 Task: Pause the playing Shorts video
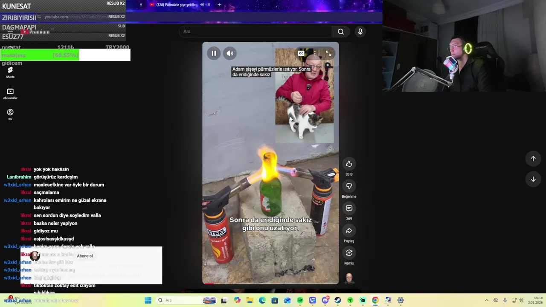click(214, 53)
